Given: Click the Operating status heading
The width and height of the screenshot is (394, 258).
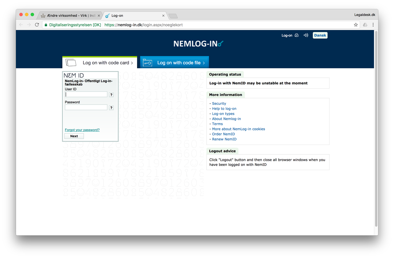Looking at the screenshot, I should 225,74.
